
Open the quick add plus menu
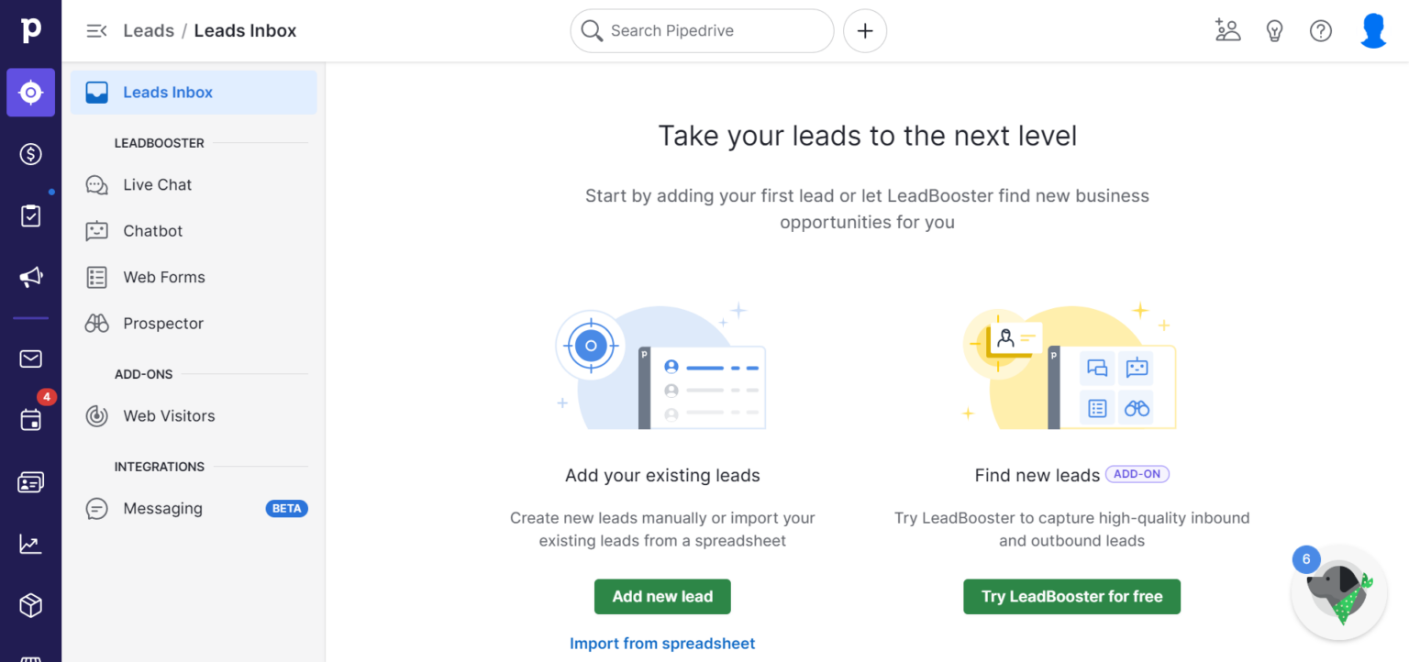[864, 30]
